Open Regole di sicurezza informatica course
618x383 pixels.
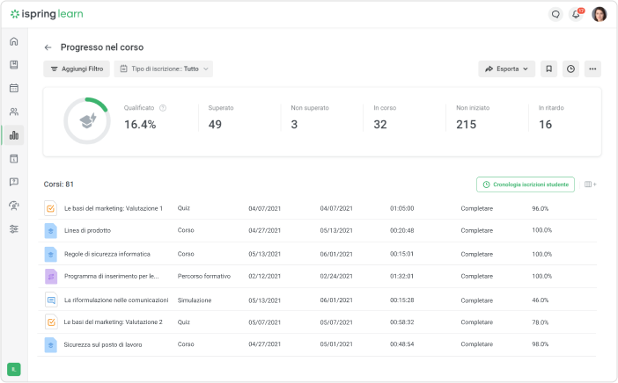click(x=107, y=254)
